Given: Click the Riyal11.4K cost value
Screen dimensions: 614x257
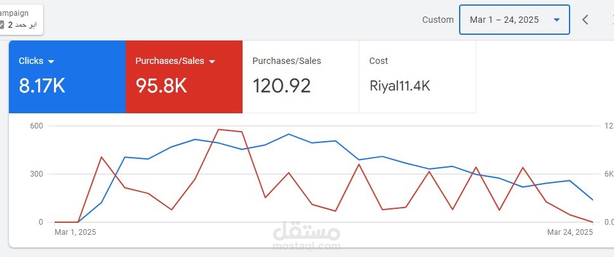Looking at the screenshot, I should [400, 86].
